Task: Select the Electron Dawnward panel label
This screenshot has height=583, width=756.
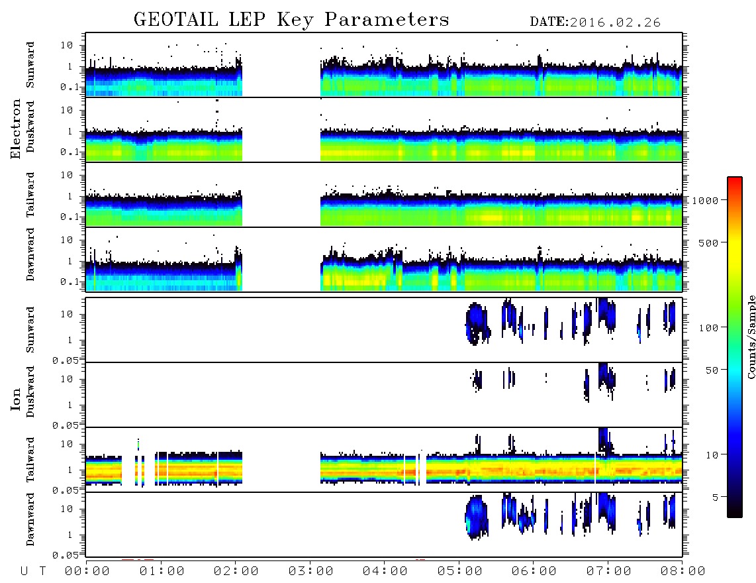Action: [x=30, y=254]
